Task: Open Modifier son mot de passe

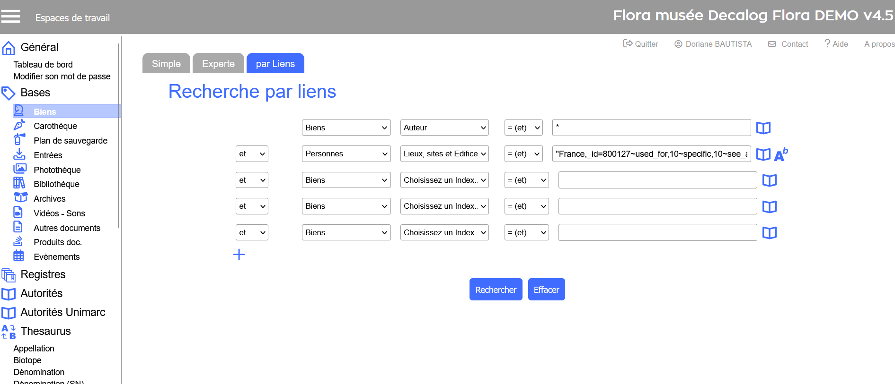Action: click(62, 77)
